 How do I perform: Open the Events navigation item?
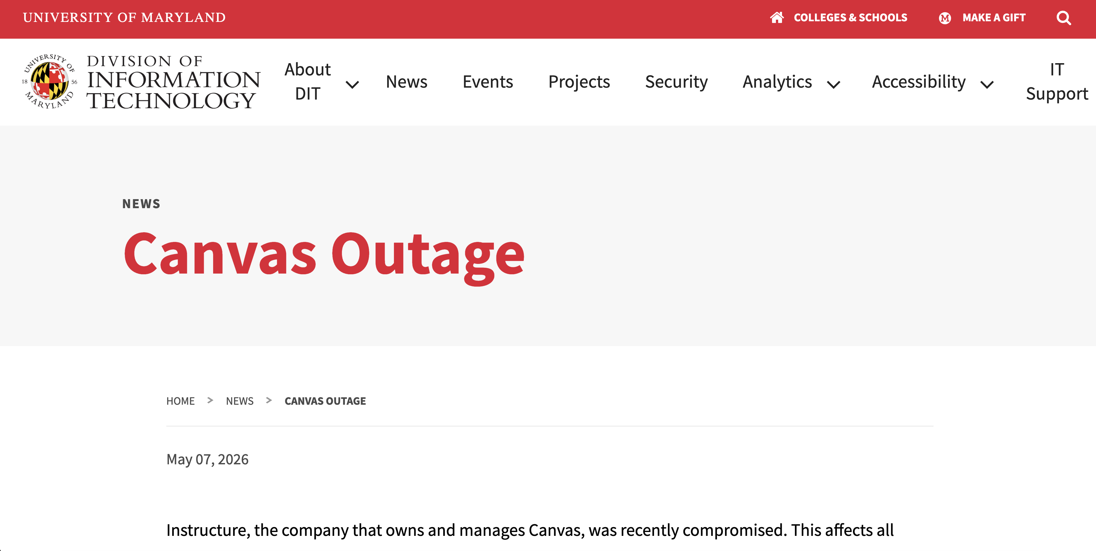[488, 82]
